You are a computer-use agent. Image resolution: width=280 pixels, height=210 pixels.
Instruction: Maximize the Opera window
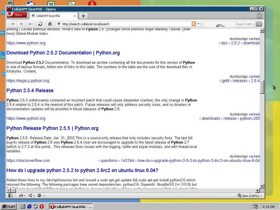click(x=256, y=9)
